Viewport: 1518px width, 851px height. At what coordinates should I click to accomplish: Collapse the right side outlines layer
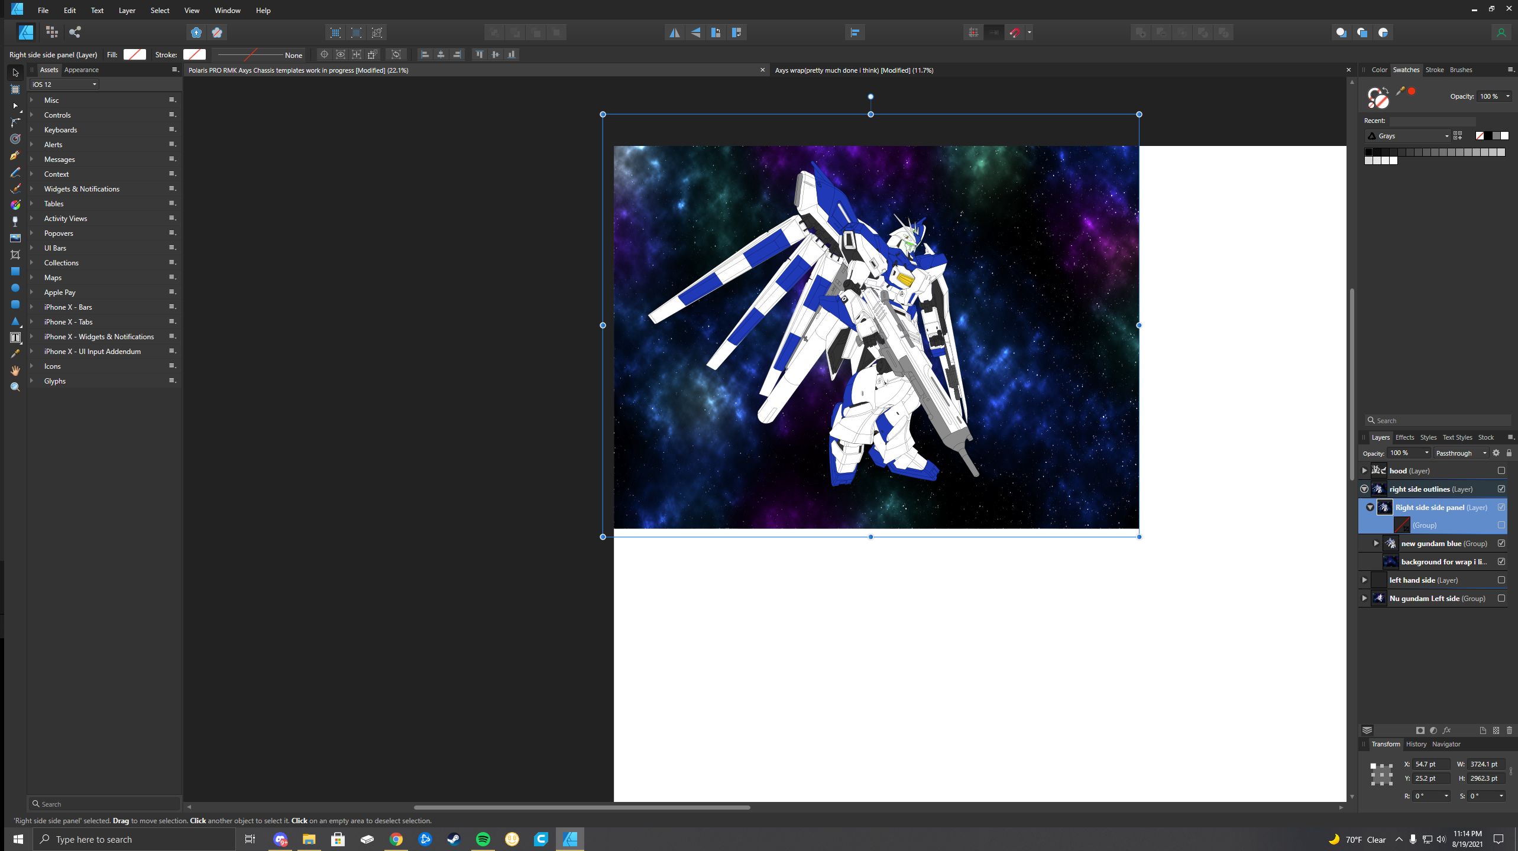(x=1364, y=489)
